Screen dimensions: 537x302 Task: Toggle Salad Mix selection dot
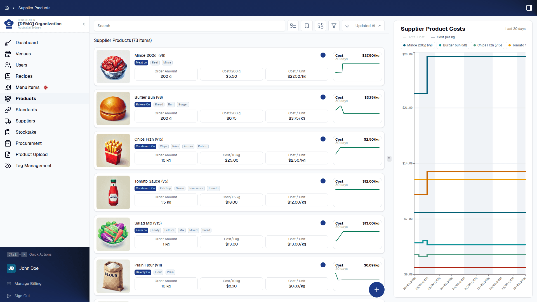[x=323, y=223]
